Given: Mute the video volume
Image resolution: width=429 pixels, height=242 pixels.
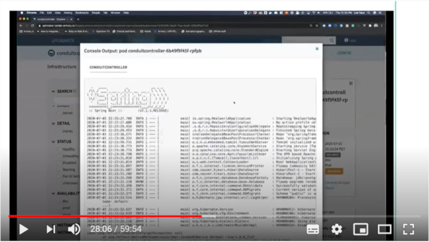Looking at the screenshot, I should (74, 229).
